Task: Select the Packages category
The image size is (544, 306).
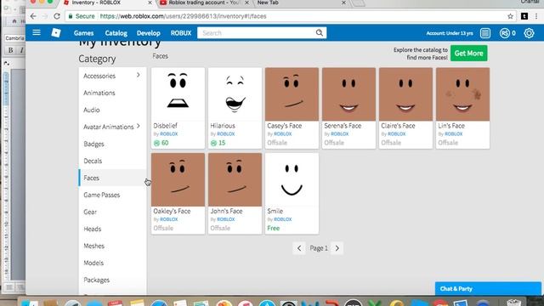Action: click(112, 280)
